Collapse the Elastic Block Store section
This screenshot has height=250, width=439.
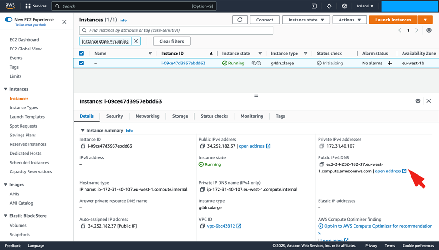coord(5,216)
